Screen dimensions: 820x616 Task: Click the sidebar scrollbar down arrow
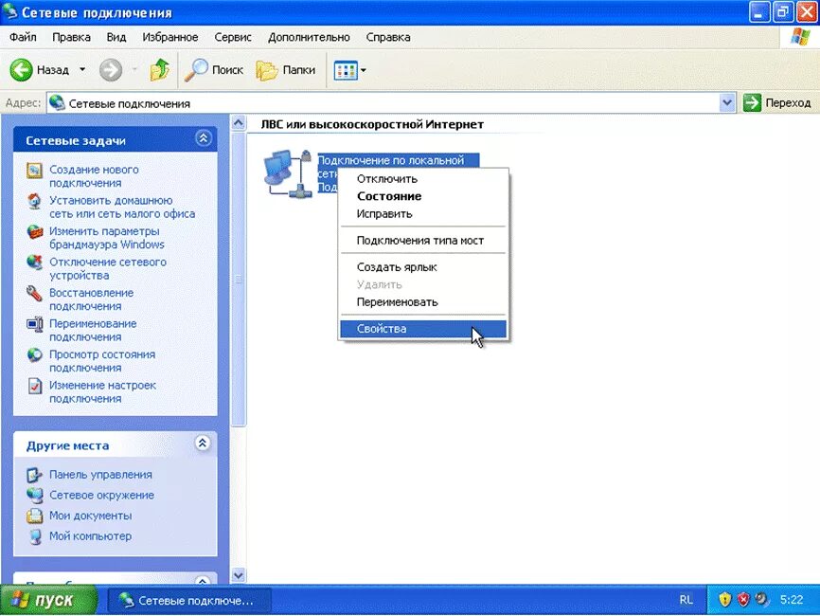click(239, 575)
